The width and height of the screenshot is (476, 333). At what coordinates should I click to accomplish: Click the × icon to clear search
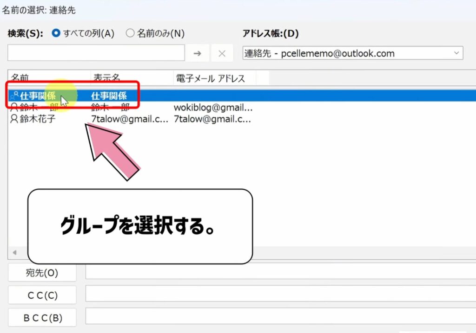(x=222, y=52)
